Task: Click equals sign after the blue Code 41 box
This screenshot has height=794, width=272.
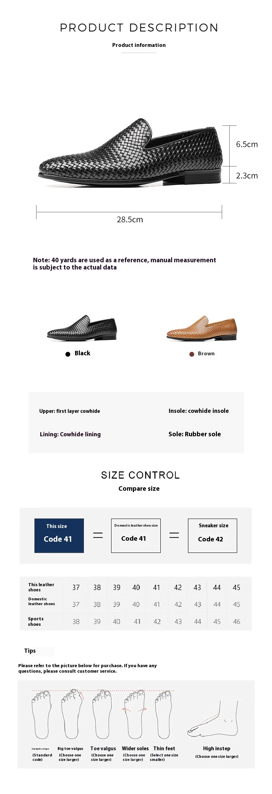Action: pos(98,535)
